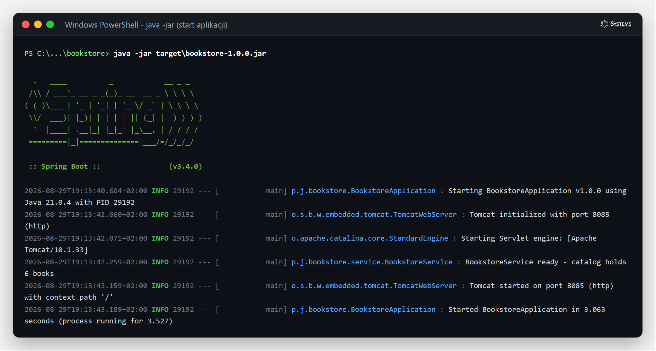Click the prompt 'PS C:\...\bookstore>'
656x351 pixels.
[x=67, y=54]
